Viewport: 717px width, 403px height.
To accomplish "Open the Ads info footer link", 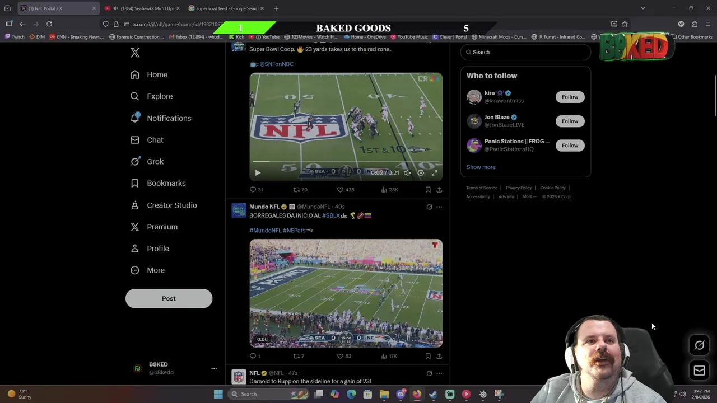I will pyautogui.click(x=506, y=196).
